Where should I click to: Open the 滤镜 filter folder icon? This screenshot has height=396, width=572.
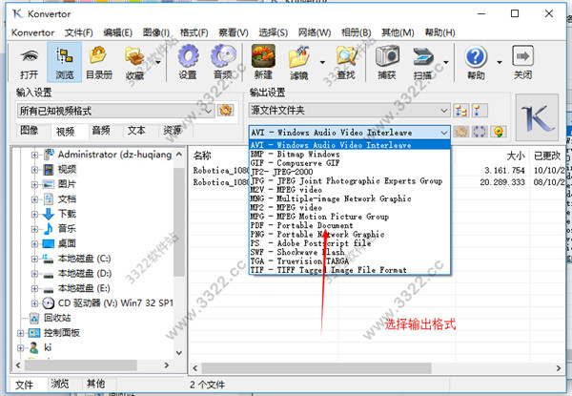pyautogui.click(x=298, y=56)
